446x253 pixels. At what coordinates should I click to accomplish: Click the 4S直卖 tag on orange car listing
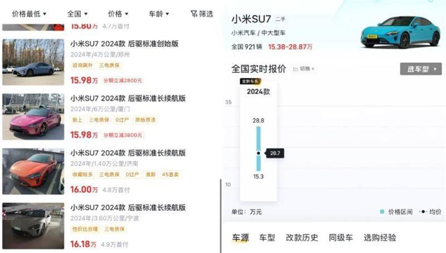pos(170,174)
